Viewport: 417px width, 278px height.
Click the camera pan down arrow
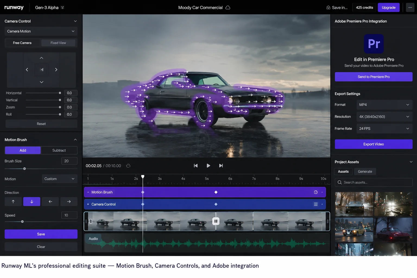pyautogui.click(x=42, y=82)
